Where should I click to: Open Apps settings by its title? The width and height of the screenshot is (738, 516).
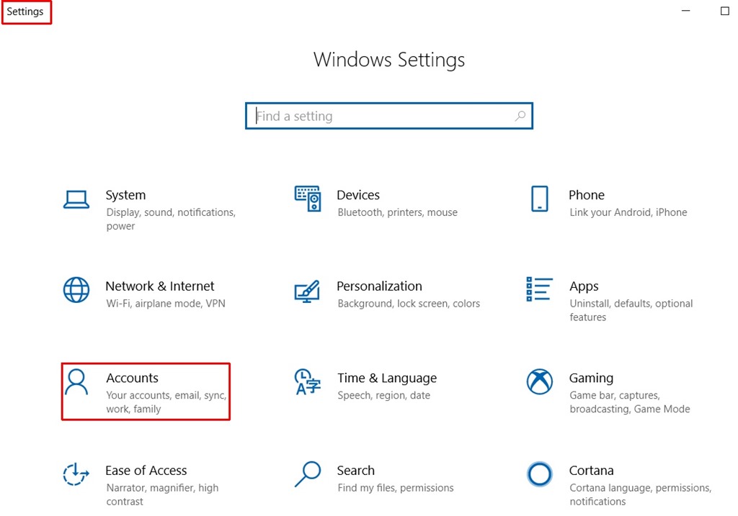click(x=584, y=286)
